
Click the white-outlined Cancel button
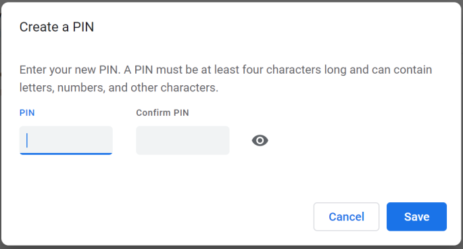coord(346,217)
